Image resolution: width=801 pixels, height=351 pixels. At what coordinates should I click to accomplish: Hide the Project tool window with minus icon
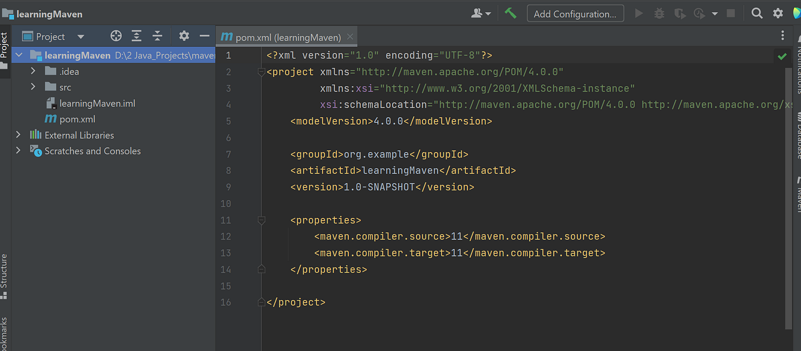tap(204, 35)
